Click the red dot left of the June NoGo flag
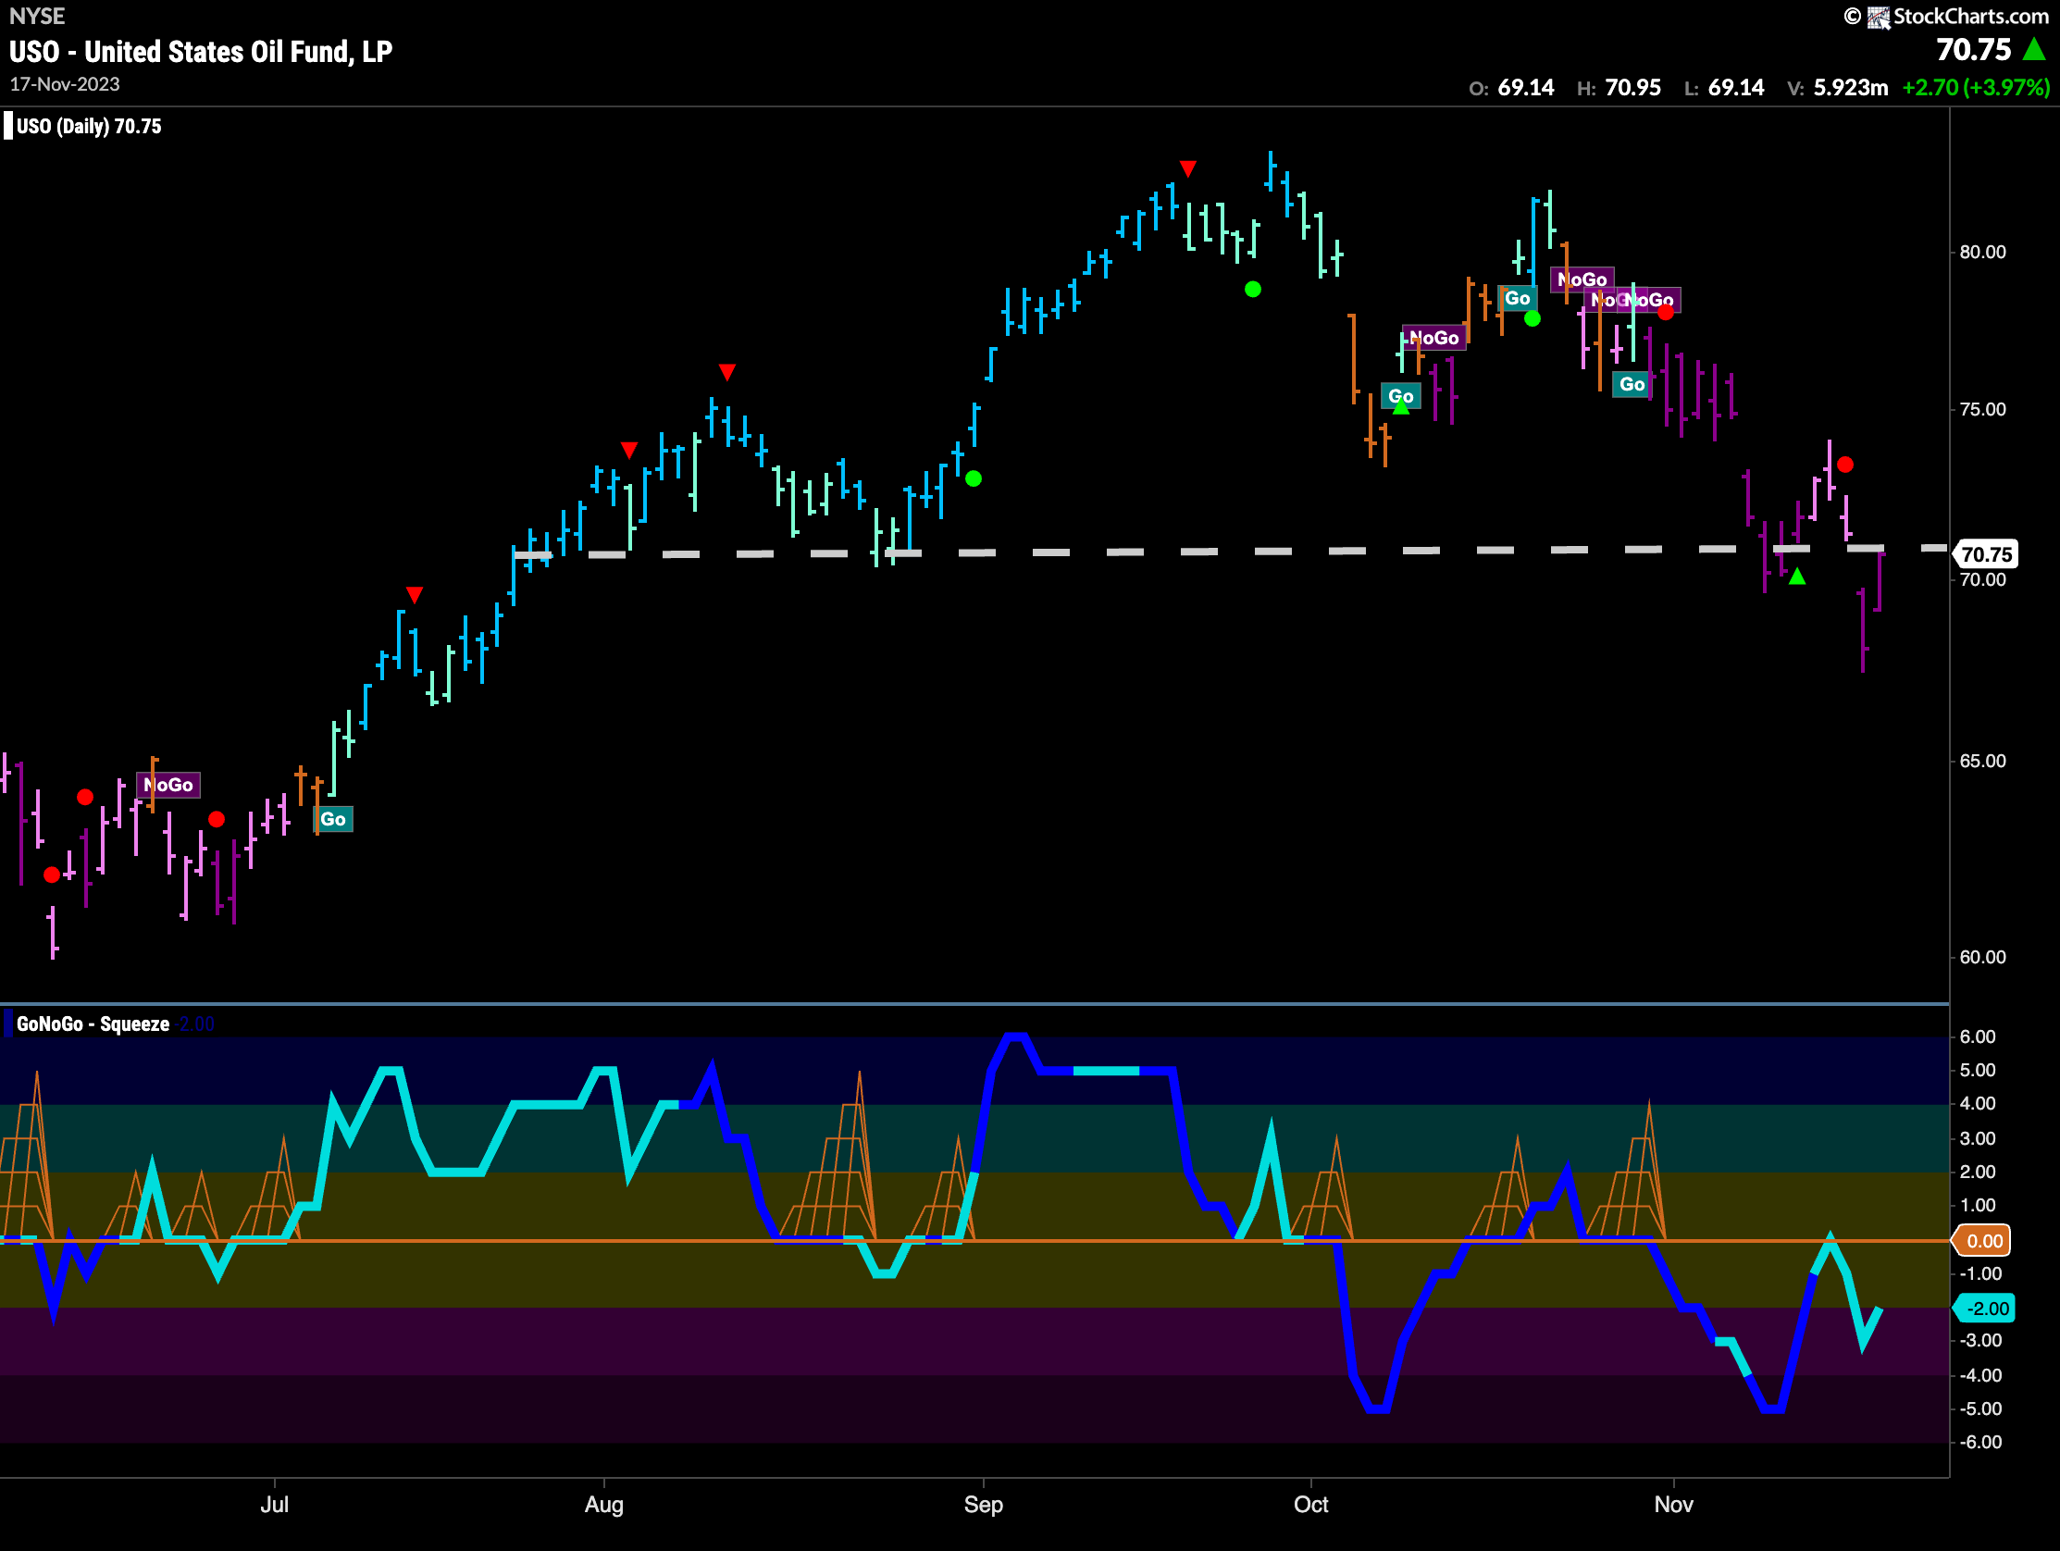Image resolution: width=2060 pixels, height=1551 pixels. click(x=85, y=798)
